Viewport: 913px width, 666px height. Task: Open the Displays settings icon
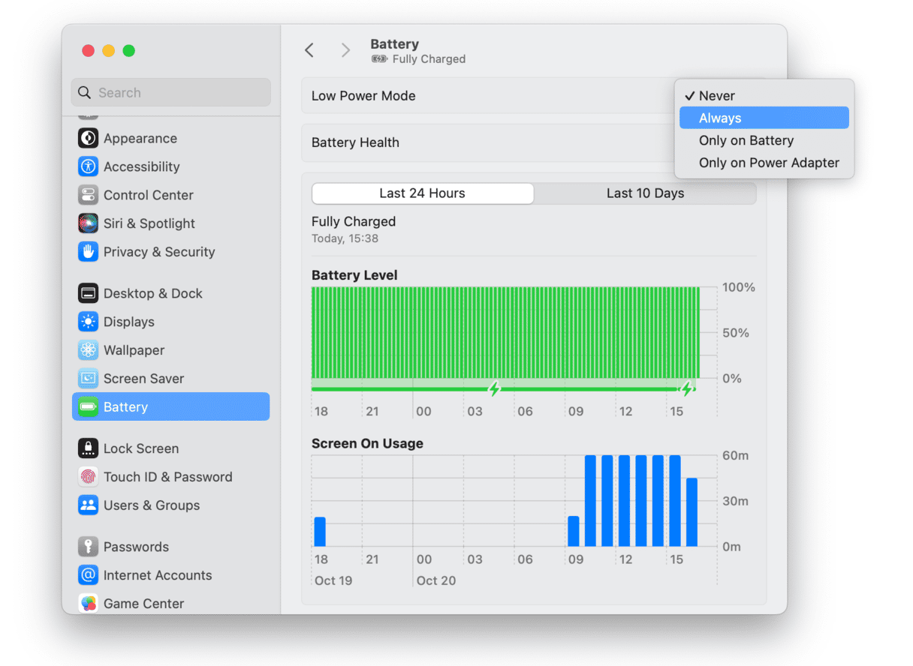click(x=88, y=322)
